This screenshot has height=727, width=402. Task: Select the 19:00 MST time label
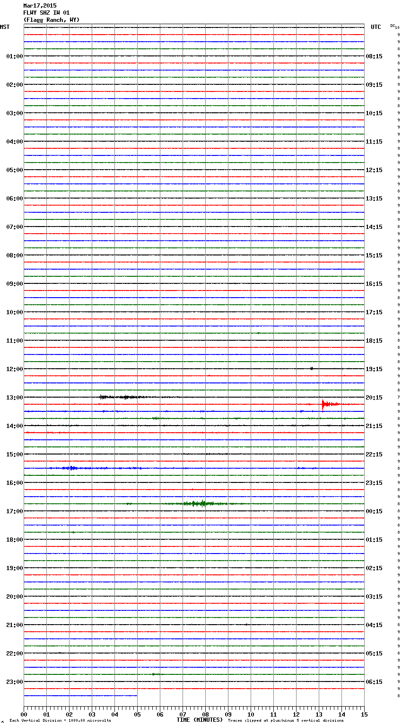point(15,568)
